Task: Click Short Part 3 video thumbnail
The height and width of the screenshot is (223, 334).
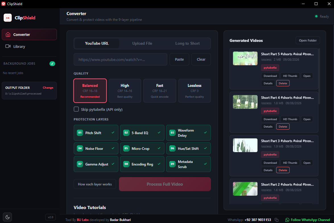Action: 245,146
